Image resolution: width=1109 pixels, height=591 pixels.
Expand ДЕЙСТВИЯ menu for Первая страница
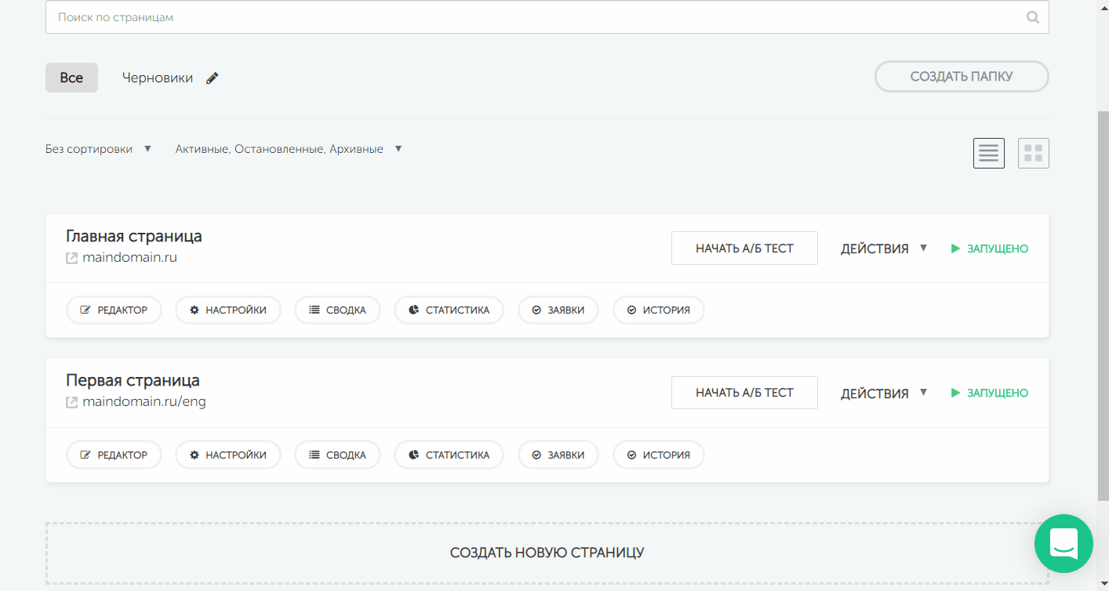point(884,393)
